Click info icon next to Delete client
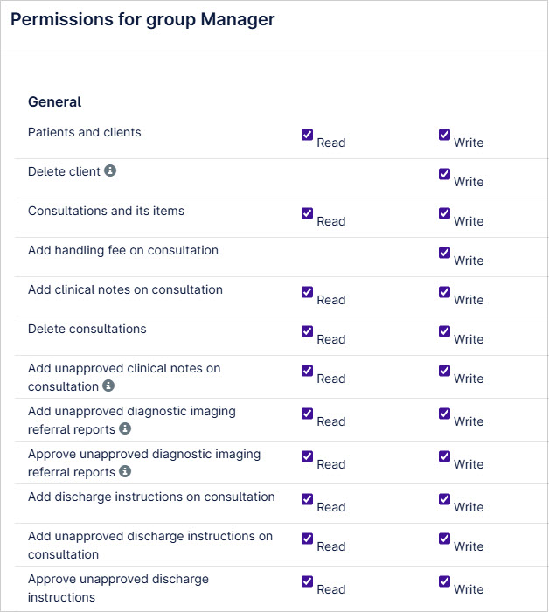Screen dimensions: 549x612 (x=110, y=170)
